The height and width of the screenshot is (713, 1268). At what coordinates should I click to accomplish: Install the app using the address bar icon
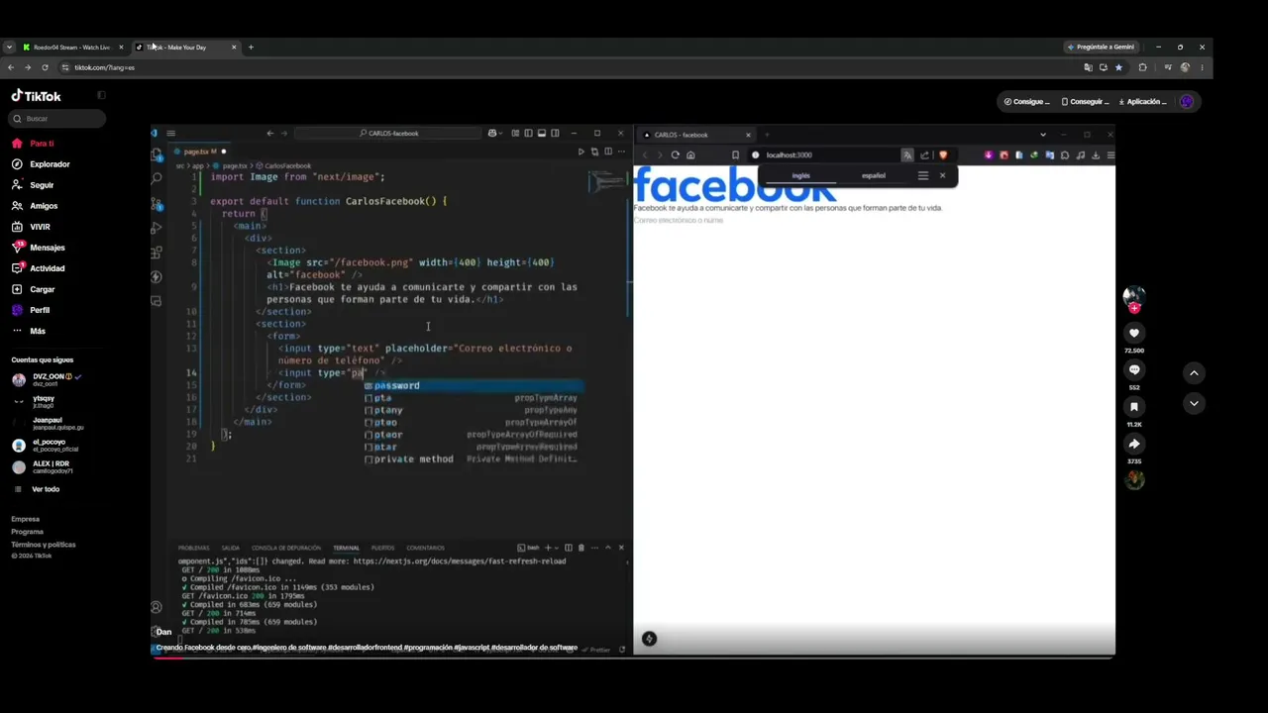click(x=1103, y=67)
